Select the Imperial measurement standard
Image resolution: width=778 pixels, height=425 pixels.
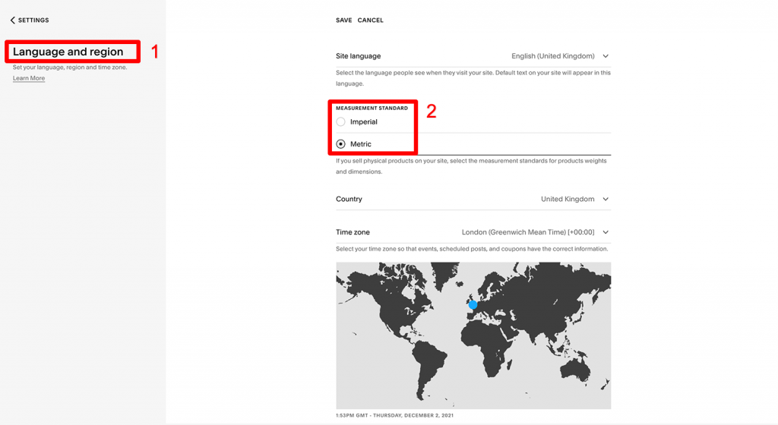pos(341,122)
